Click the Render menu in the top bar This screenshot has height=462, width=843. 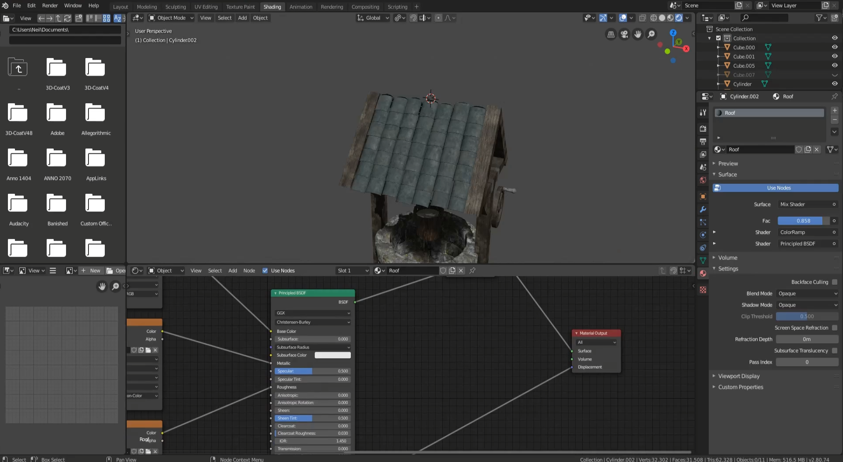pyautogui.click(x=50, y=5)
